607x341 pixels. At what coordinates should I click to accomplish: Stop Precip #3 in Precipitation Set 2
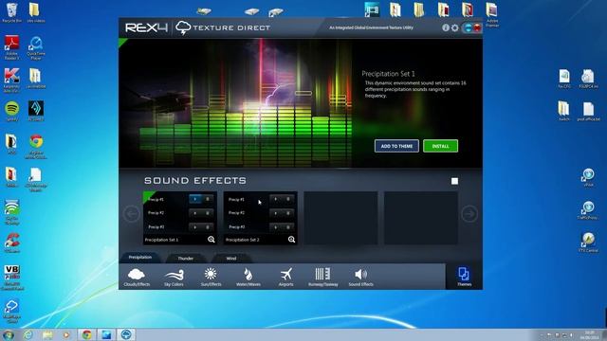click(x=288, y=227)
